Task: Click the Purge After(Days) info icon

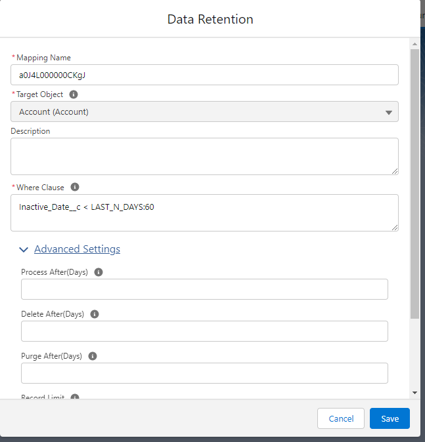Action: 93,356
